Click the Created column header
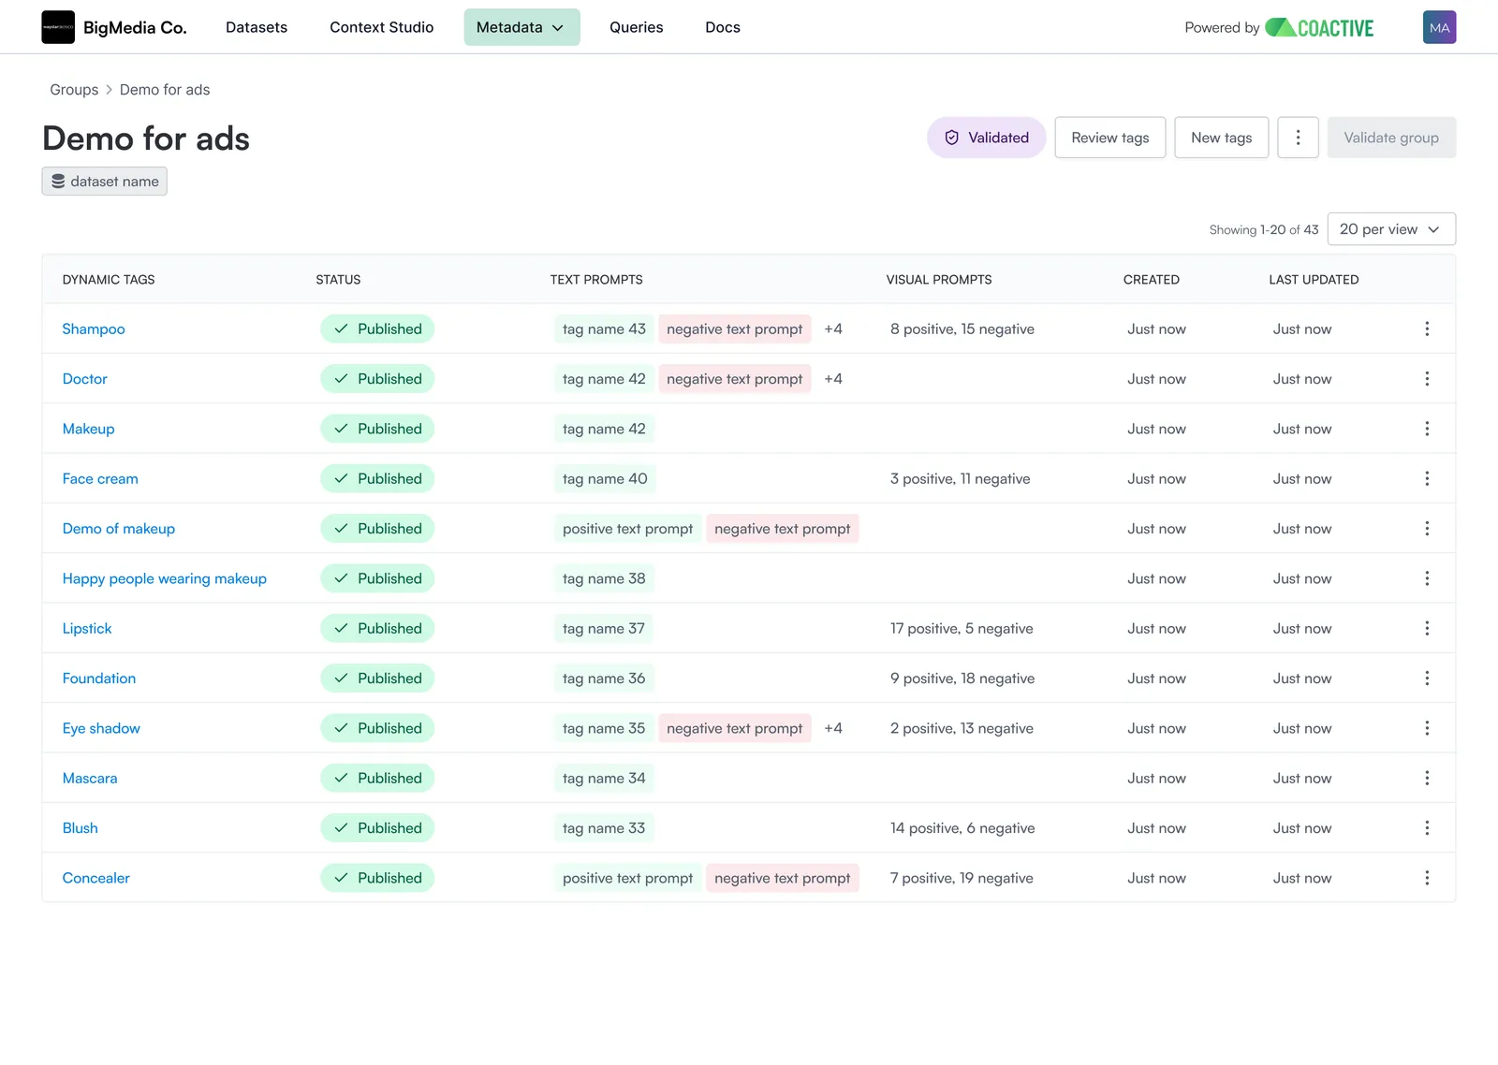1498x1065 pixels. click(1152, 280)
